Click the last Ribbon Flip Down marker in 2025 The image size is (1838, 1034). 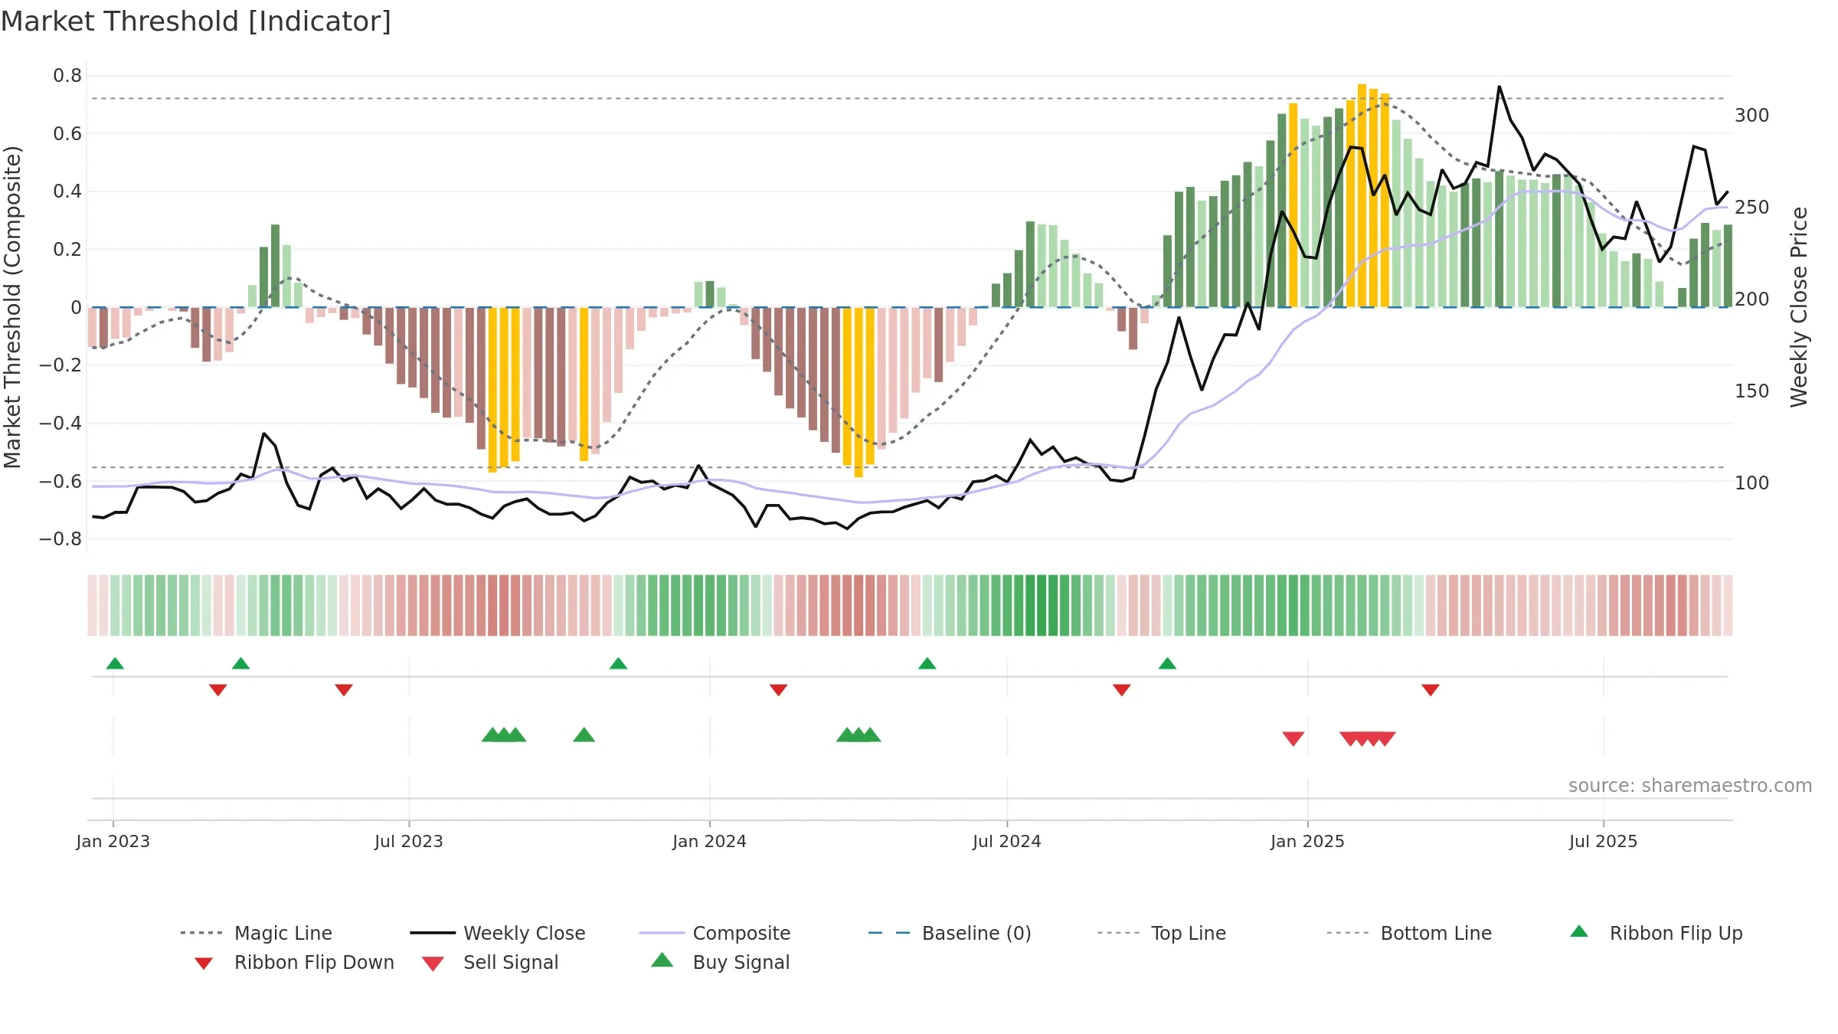pyautogui.click(x=1431, y=690)
